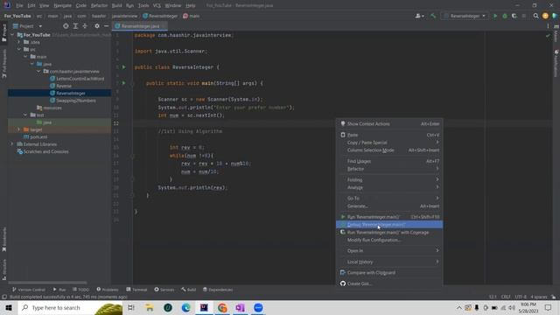Collapse For_YouTube project root node

click(x=12, y=35)
